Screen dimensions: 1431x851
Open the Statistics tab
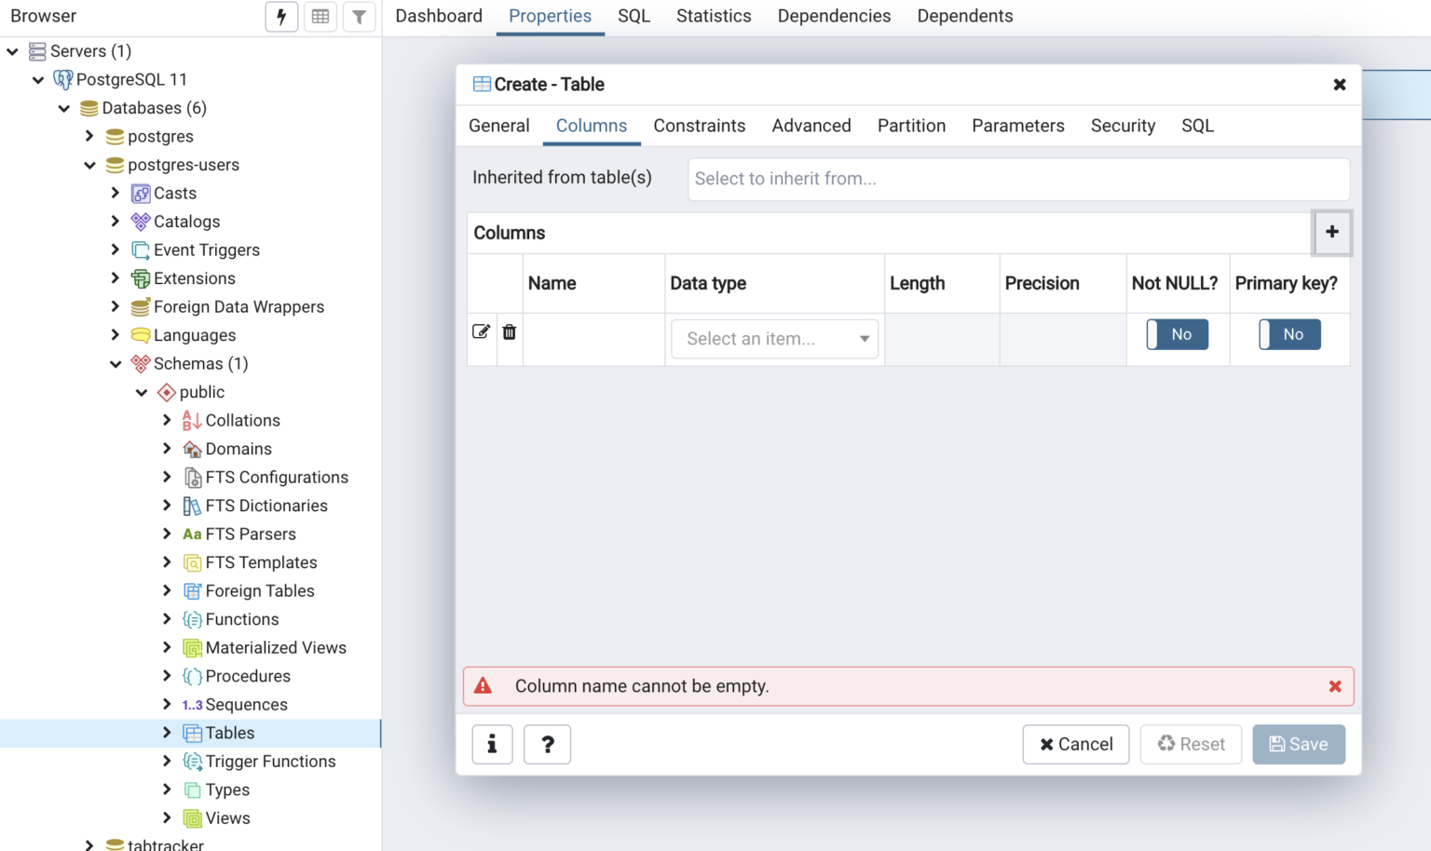point(713,16)
